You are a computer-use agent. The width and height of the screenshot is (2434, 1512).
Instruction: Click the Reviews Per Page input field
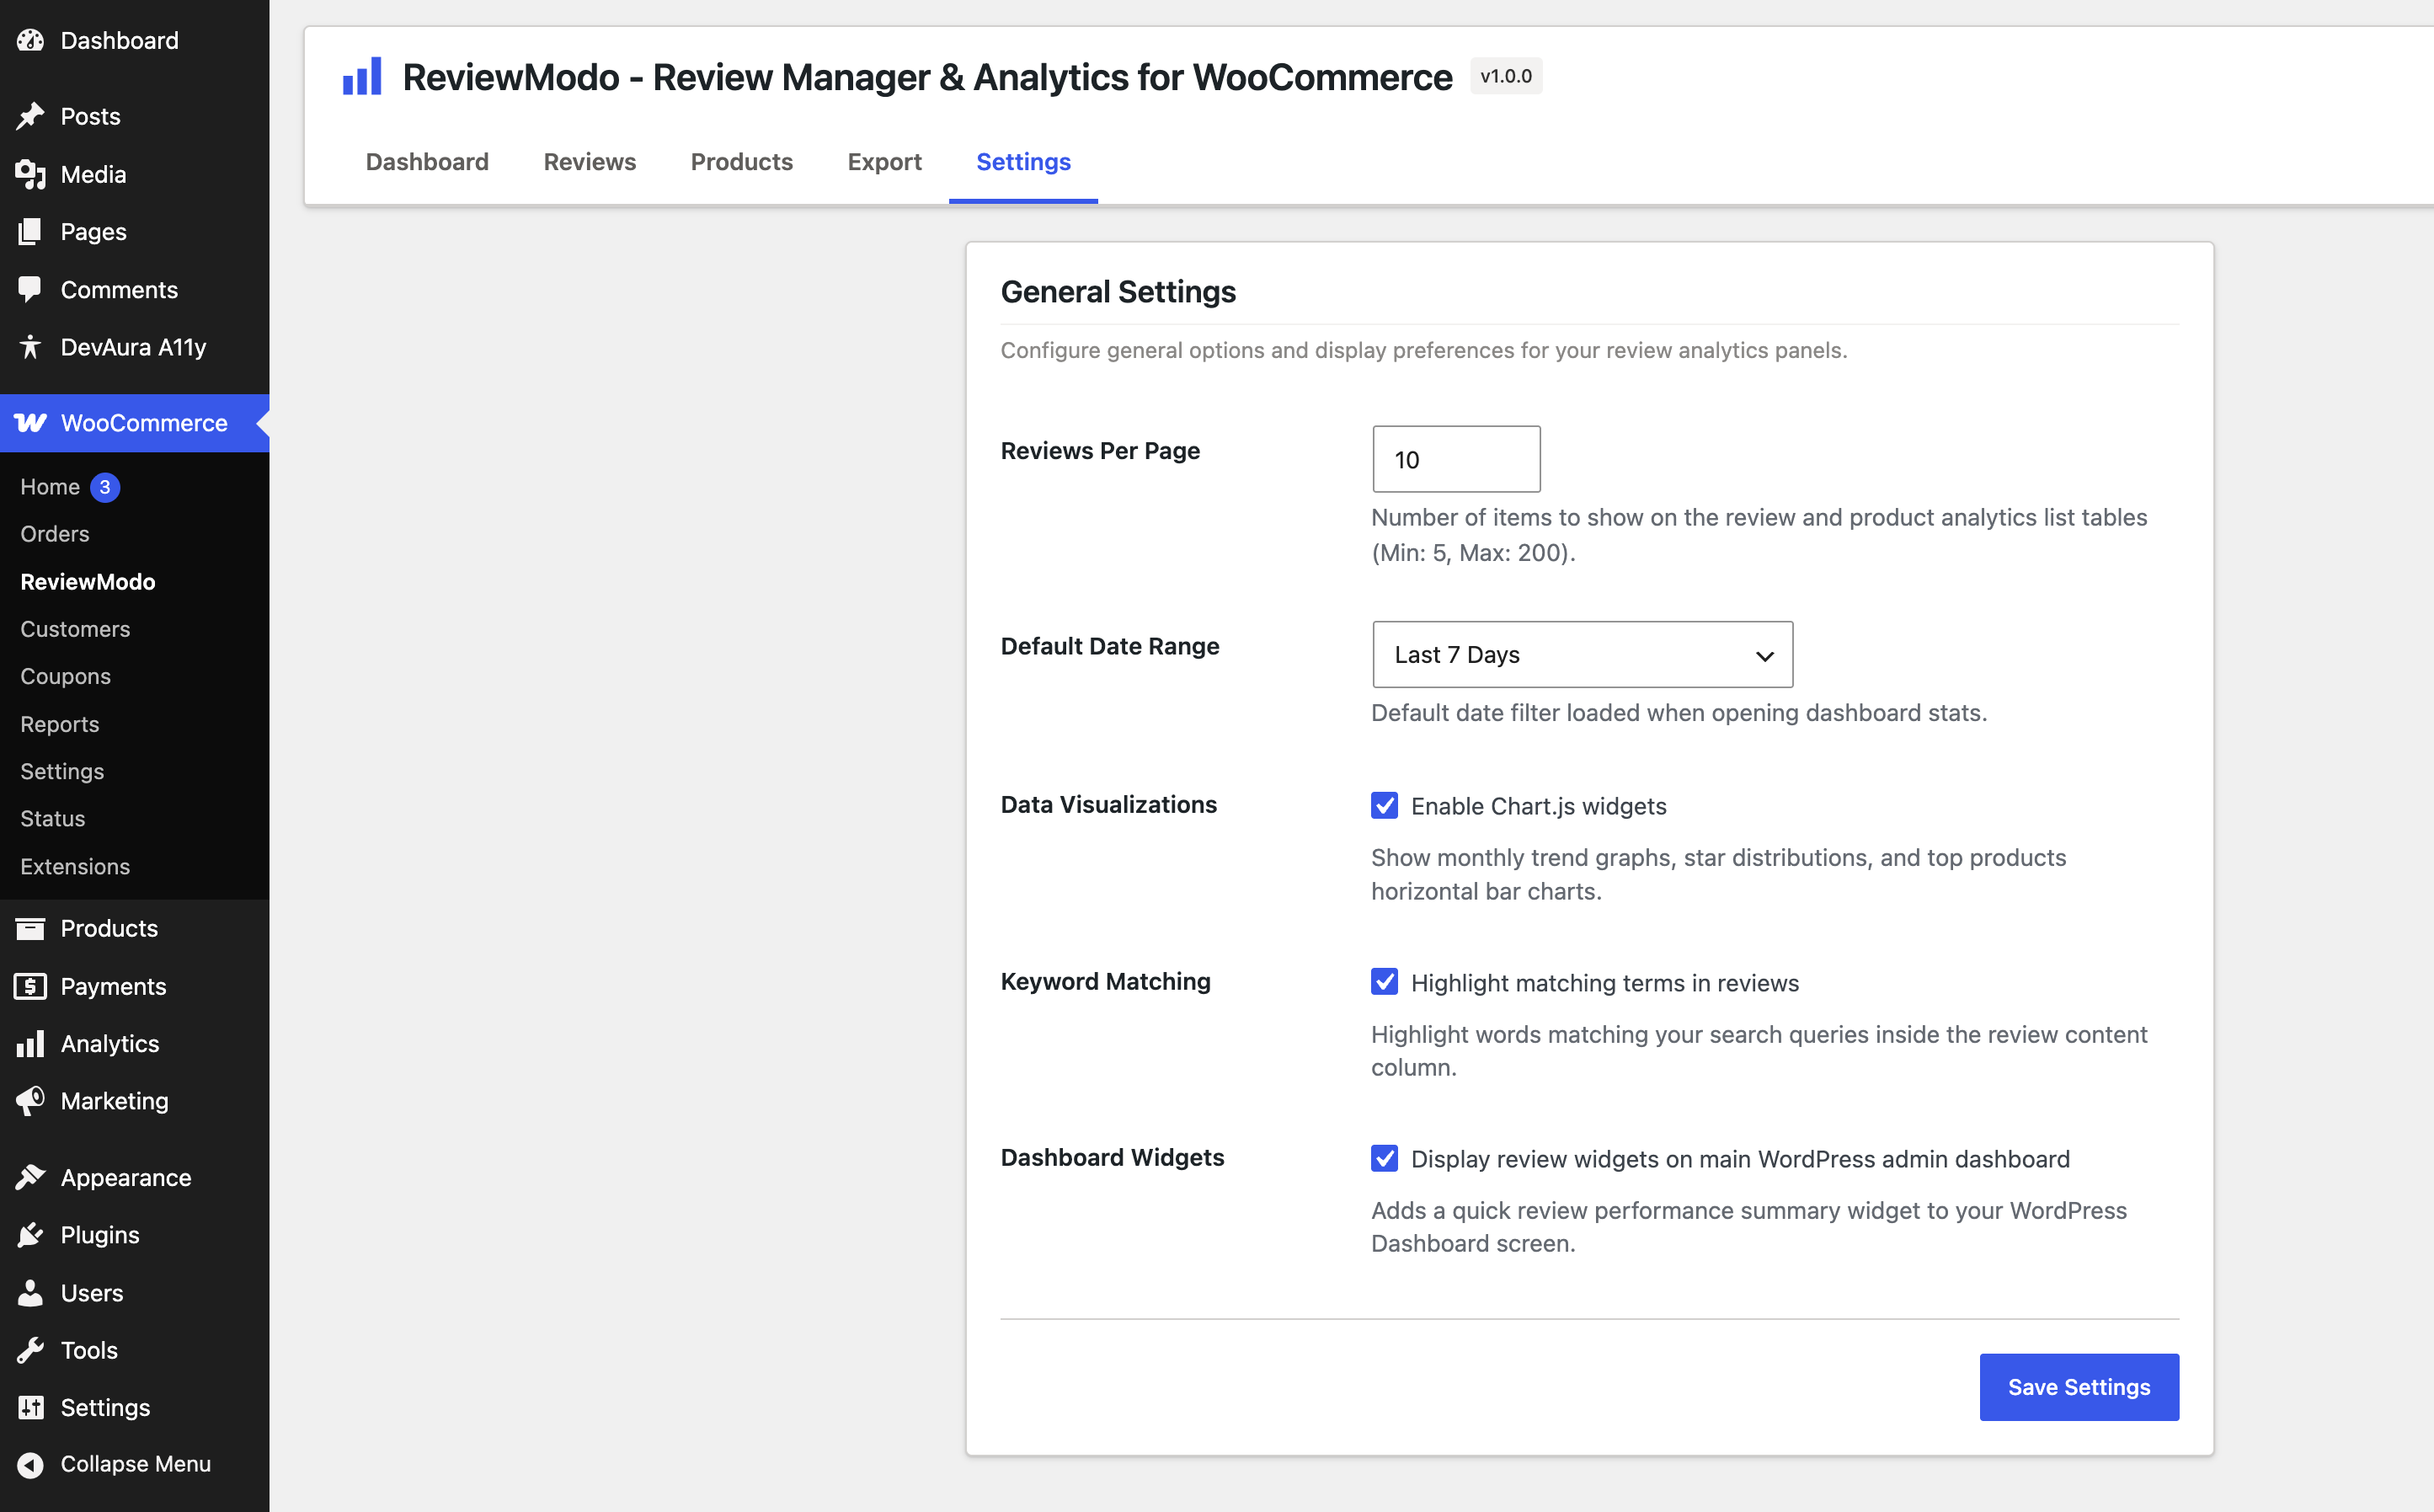tap(1456, 459)
